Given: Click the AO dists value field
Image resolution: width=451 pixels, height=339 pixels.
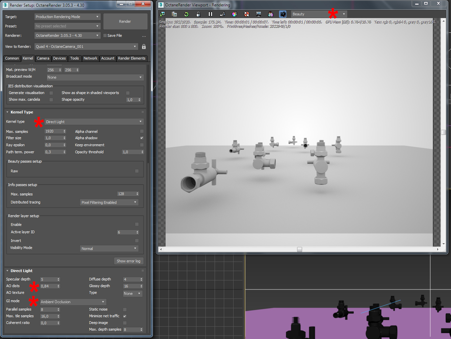Looking at the screenshot, I should (49, 286).
